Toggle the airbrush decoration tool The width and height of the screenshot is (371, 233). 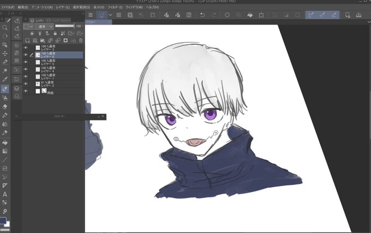tap(5, 98)
